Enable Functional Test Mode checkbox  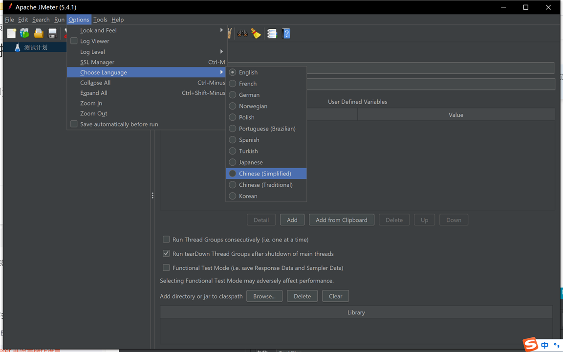pos(166,268)
